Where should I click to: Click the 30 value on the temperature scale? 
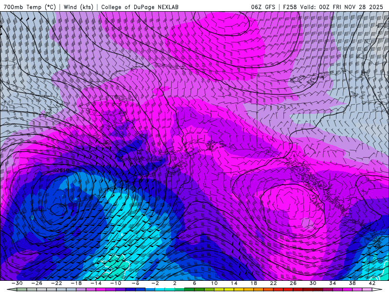(313, 283)
